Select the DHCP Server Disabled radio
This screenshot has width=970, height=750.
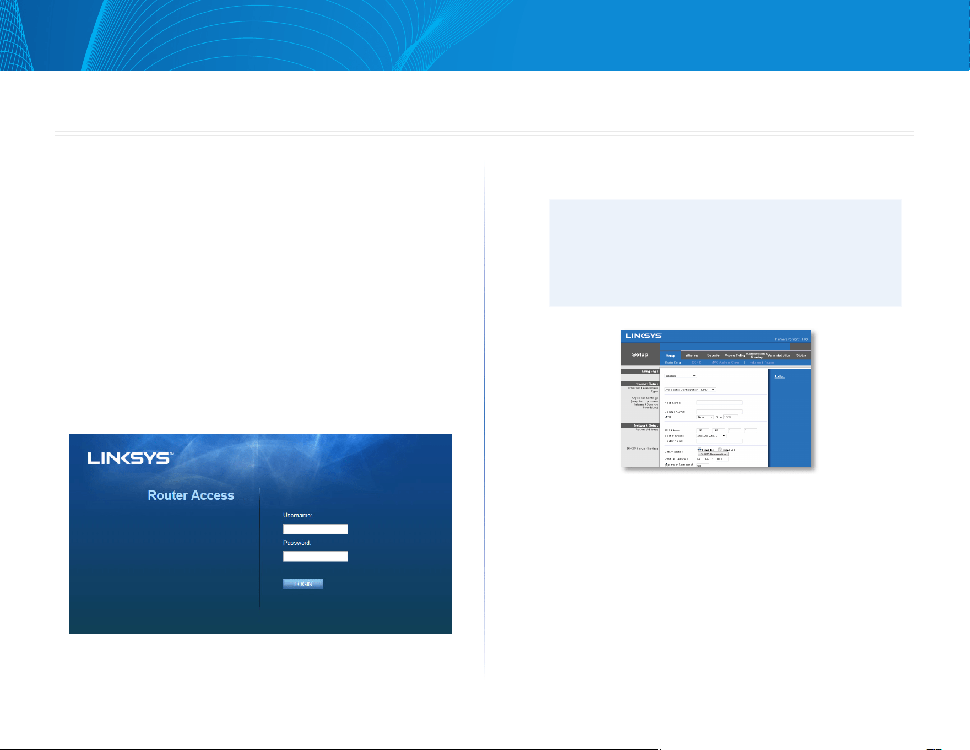point(720,450)
